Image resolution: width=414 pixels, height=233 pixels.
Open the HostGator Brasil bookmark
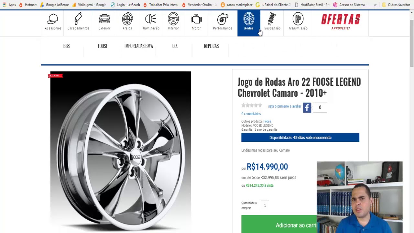(x=312, y=5)
